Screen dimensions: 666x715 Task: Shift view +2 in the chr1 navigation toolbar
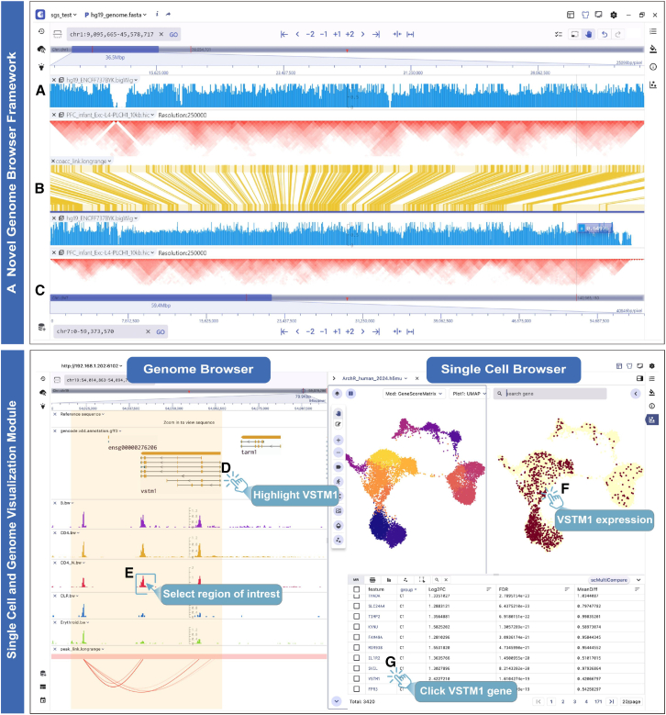click(x=350, y=34)
